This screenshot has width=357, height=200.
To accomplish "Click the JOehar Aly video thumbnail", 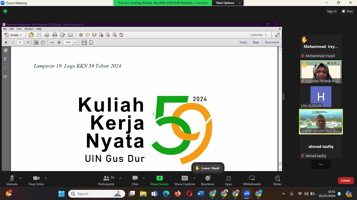I will [x=321, y=122].
